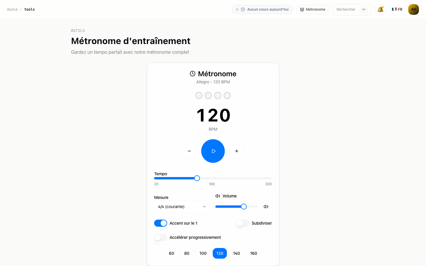Image resolution: width=426 pixels, height=266 pixels.
Task: Toggle off 'Accent sur le 1' switch
Action: point(161,223)
